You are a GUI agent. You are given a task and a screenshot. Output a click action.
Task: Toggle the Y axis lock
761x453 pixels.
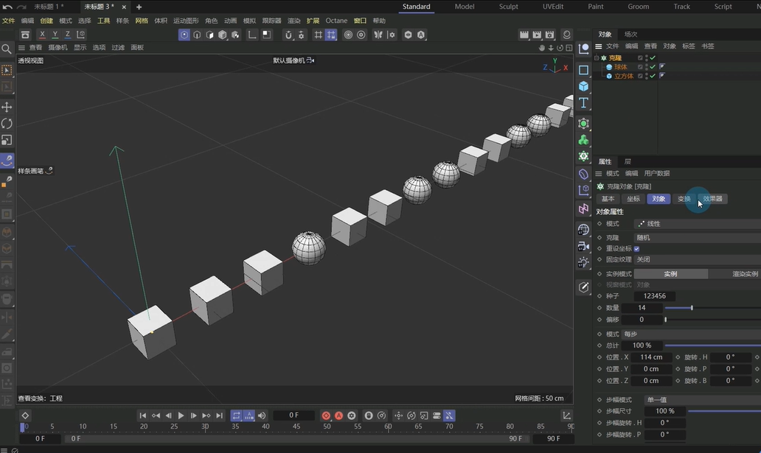(x=55, y=35)
